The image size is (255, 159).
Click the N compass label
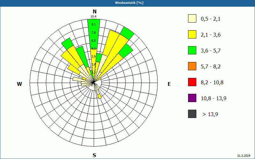coord(94,11)
